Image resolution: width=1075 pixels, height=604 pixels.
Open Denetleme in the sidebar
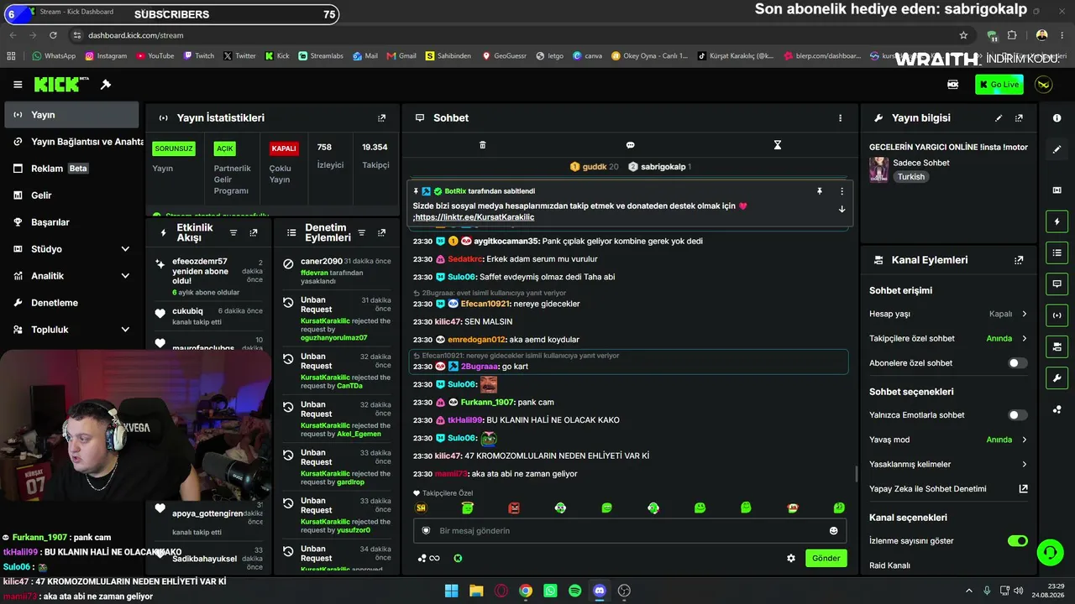pos(71,303)
